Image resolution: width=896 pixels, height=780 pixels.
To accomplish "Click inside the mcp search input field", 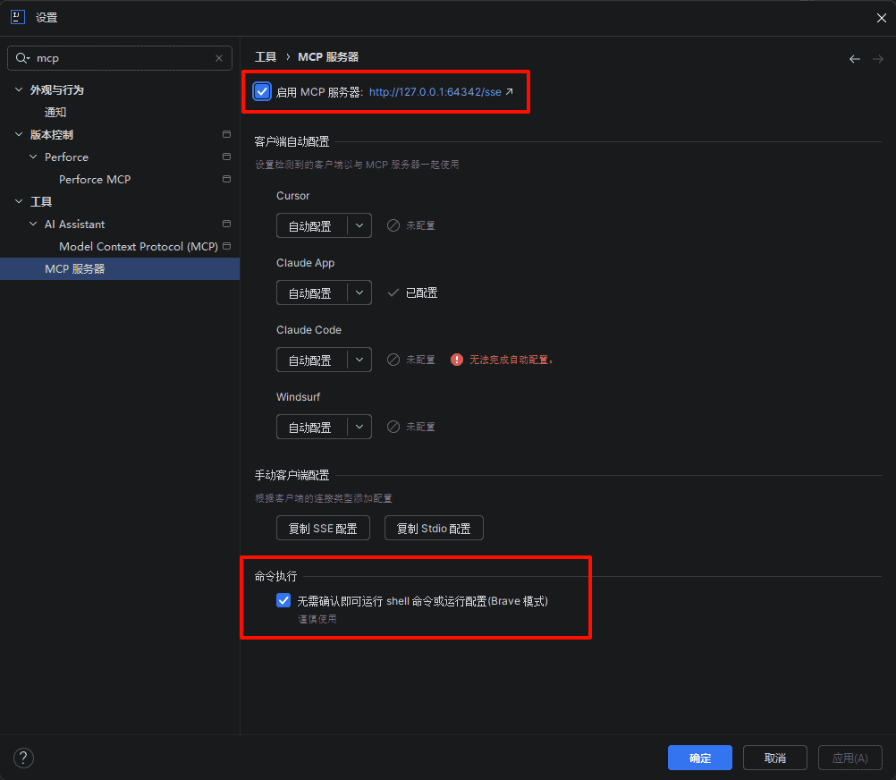I will click(116, 57).
